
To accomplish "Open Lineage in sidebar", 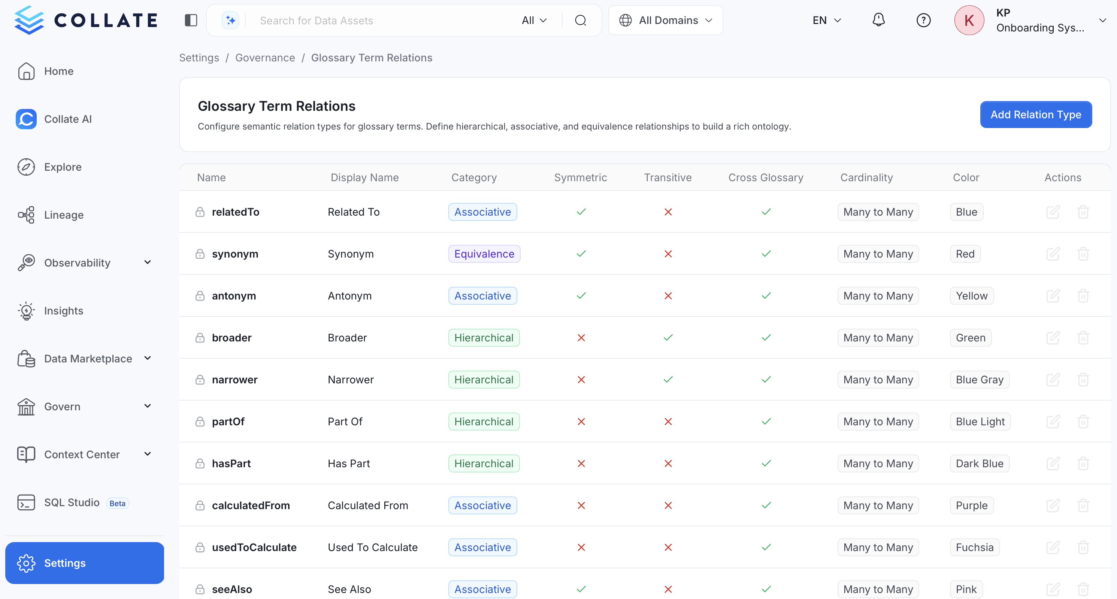I will click(x=85, y=215).
